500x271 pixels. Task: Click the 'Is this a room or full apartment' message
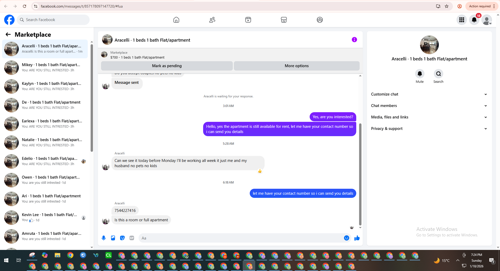(x=141, y=220)
